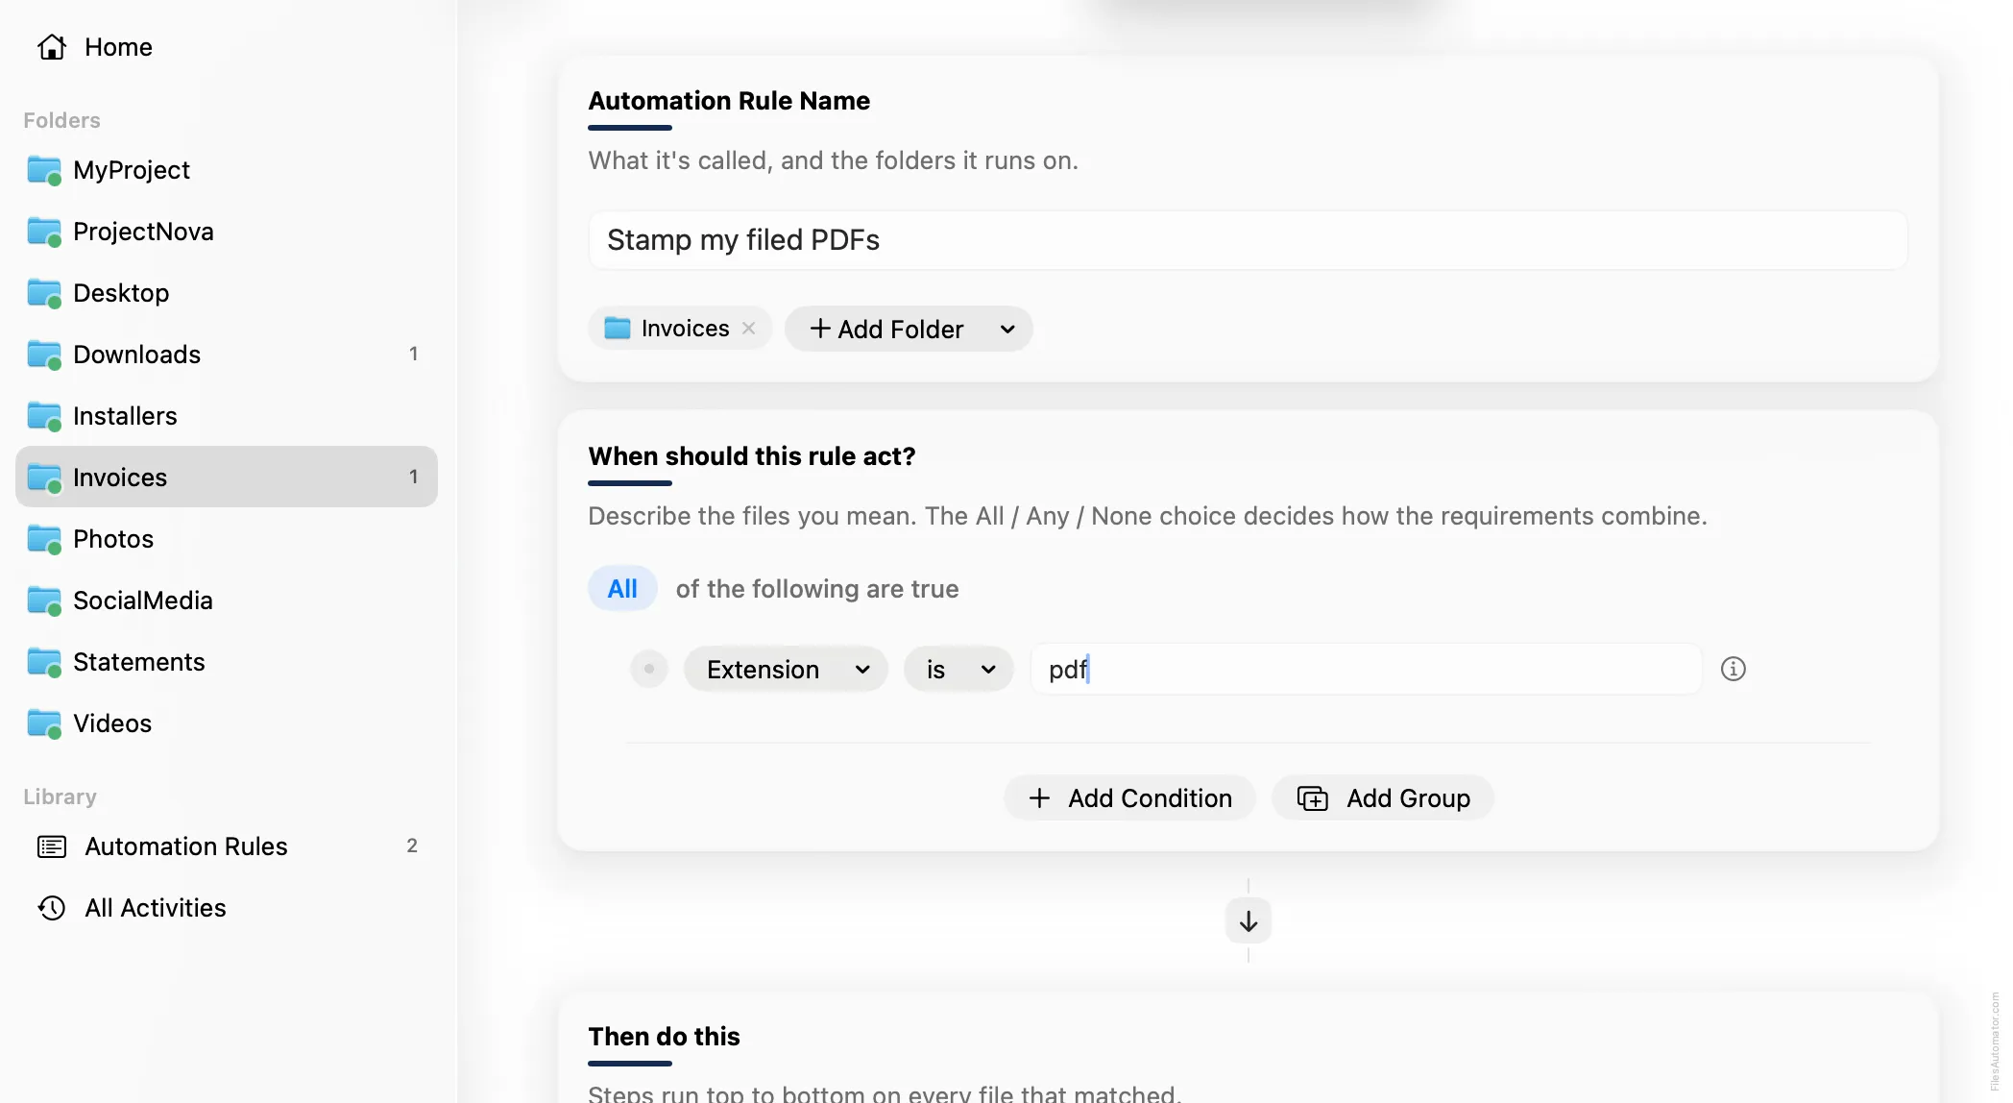This screenshot has width=2013, height=1103.
Task: Show info for the condition row
Action: [x=1734, y=669]
